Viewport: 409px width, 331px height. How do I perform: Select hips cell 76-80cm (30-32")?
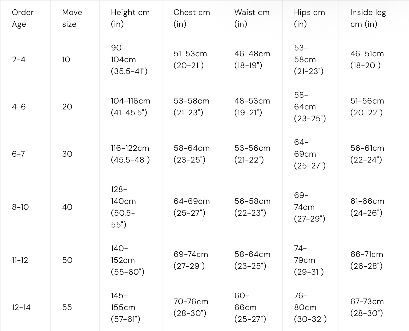tap(310, 307)
